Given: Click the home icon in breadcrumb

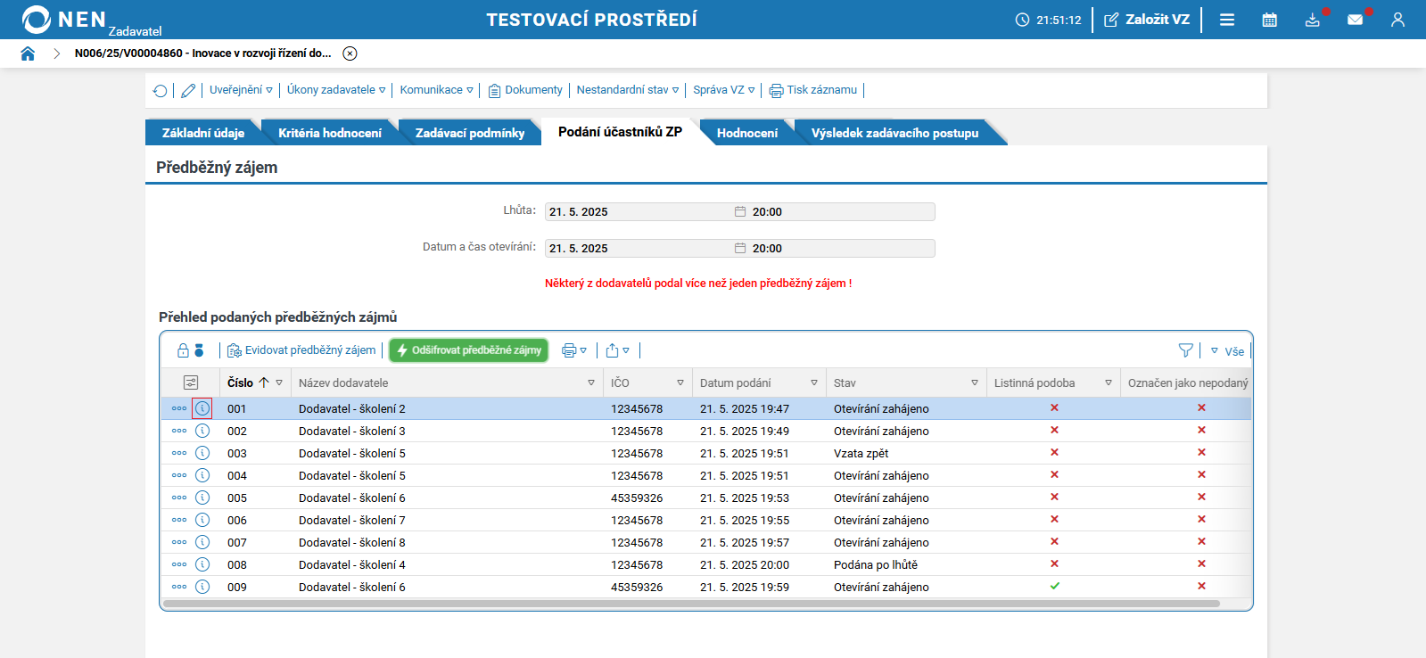Looking at the screenshot, I should point(28,53).
